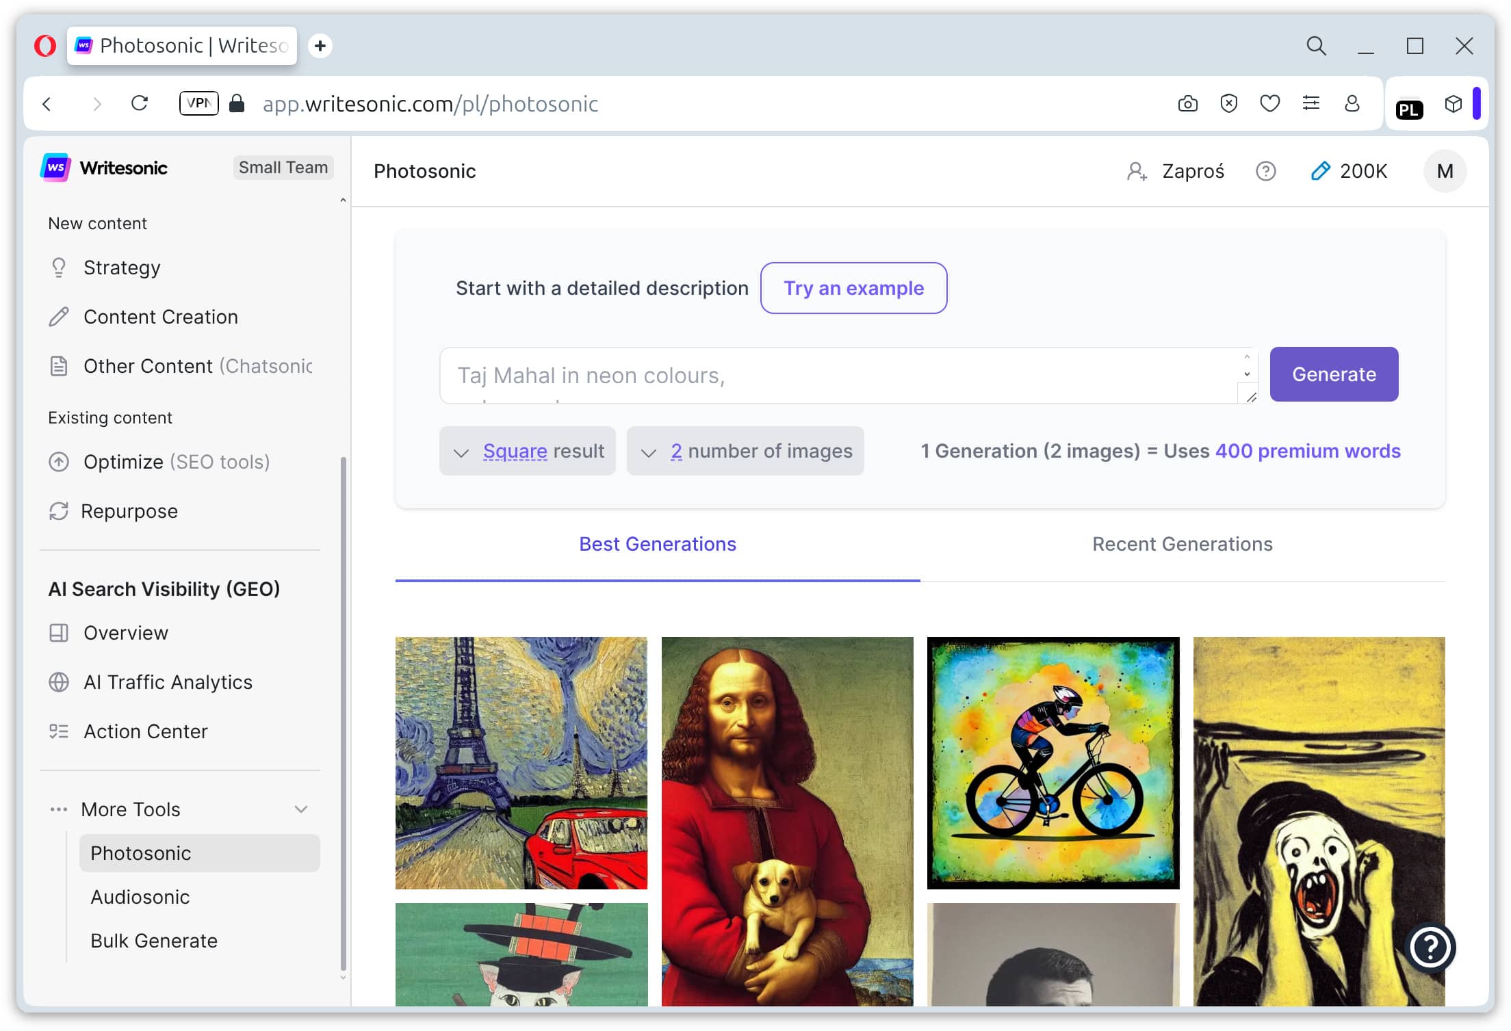Viewport: 1511px width, 1031px height.
Task: Open the cyclist watercolor thumbnail
Action: tap(1053, 764)
